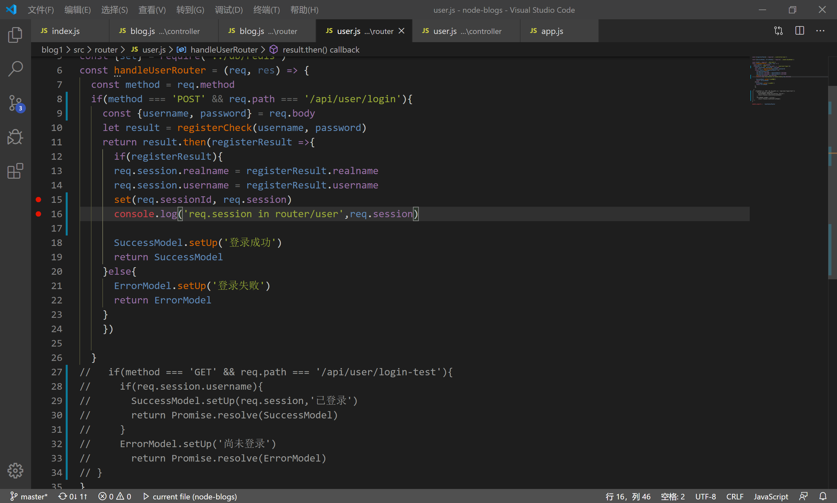The width and height of the screenshot is (837, 503).
Task: Split the editor to the right
Action: 800,31
